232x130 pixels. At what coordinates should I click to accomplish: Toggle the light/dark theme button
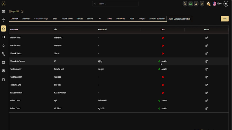tap(226, 4)
